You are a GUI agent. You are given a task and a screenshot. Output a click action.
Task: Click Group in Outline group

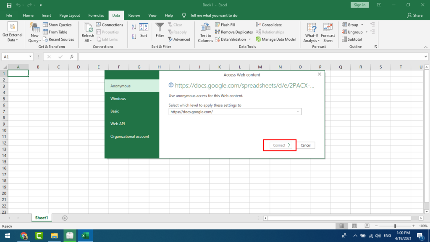350,25
